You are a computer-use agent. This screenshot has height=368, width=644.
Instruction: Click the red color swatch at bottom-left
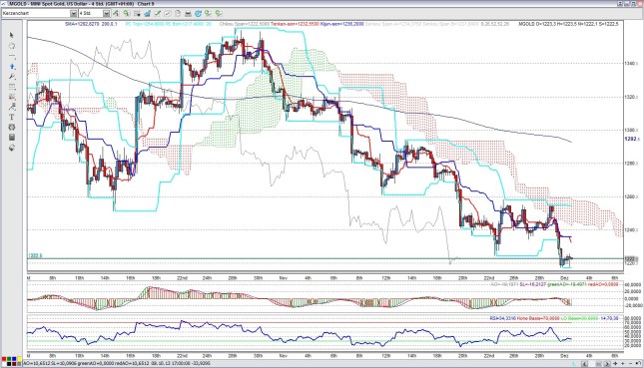[4, 359]
